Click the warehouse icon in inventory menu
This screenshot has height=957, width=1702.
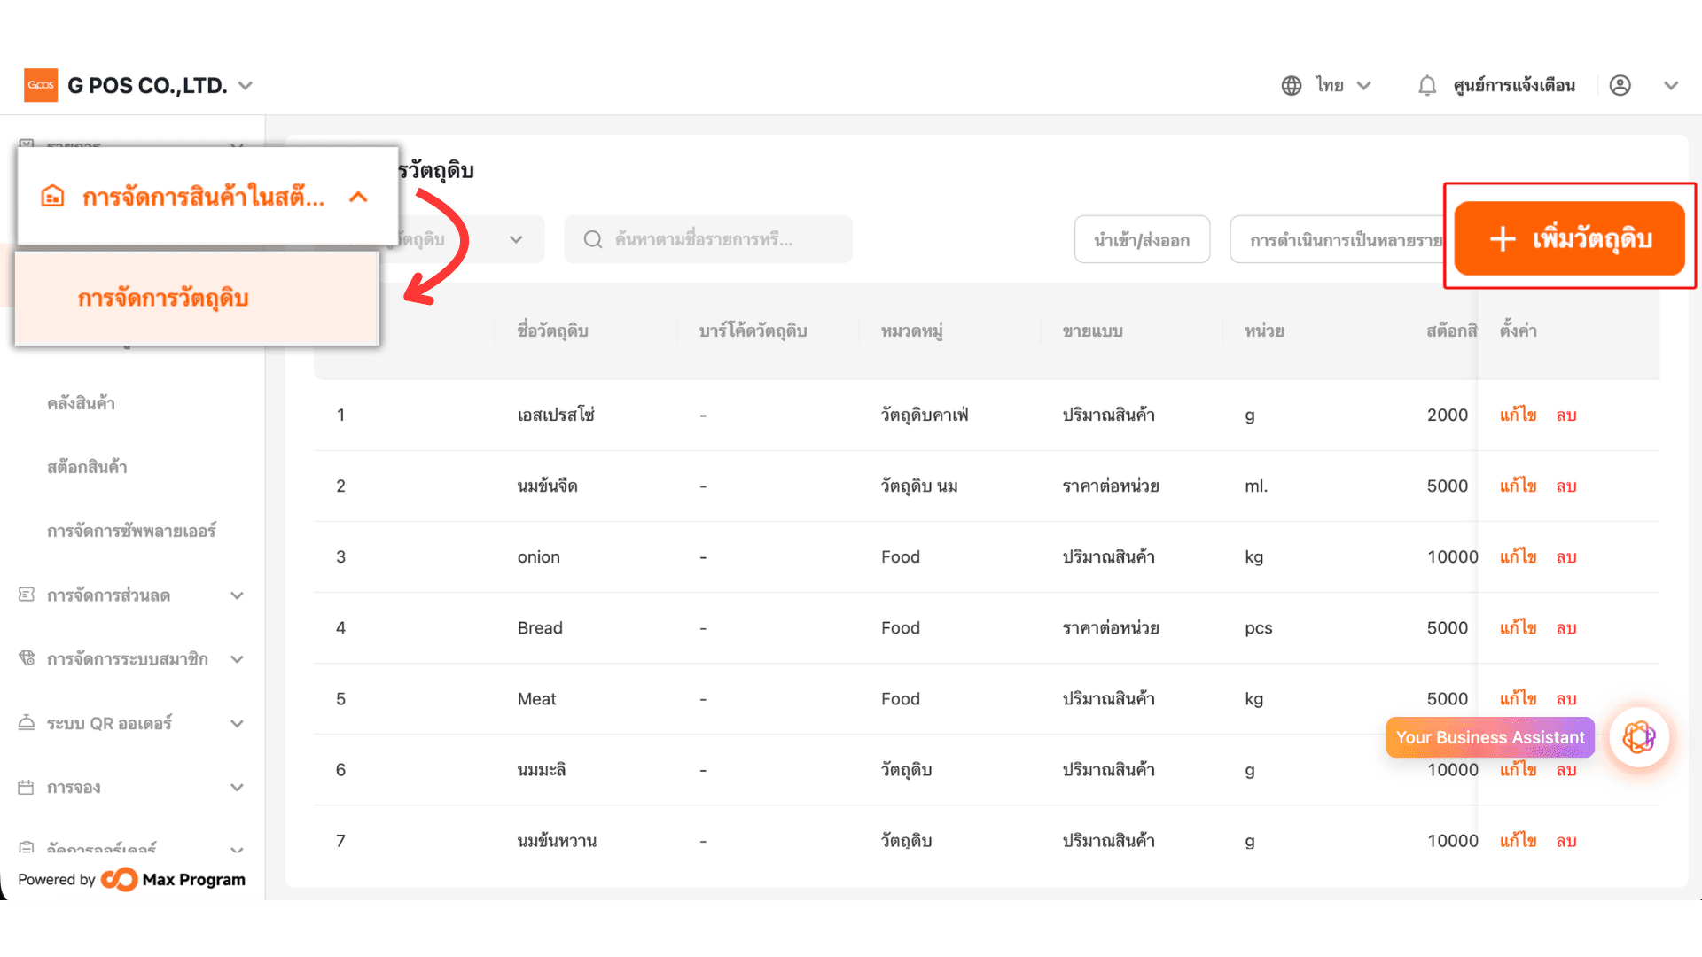[53, 197]
